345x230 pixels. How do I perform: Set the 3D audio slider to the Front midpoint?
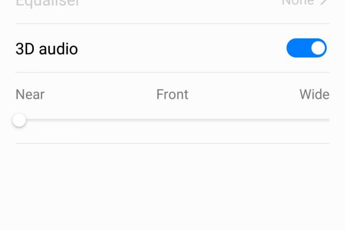pos(172,120)
